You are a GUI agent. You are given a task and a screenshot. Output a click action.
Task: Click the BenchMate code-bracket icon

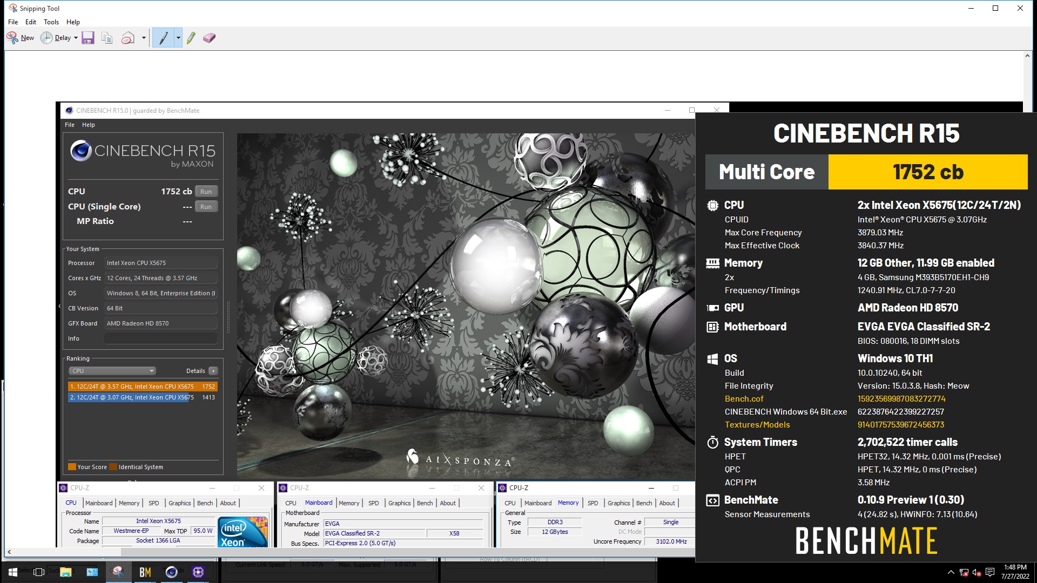(x=712, y=500)
